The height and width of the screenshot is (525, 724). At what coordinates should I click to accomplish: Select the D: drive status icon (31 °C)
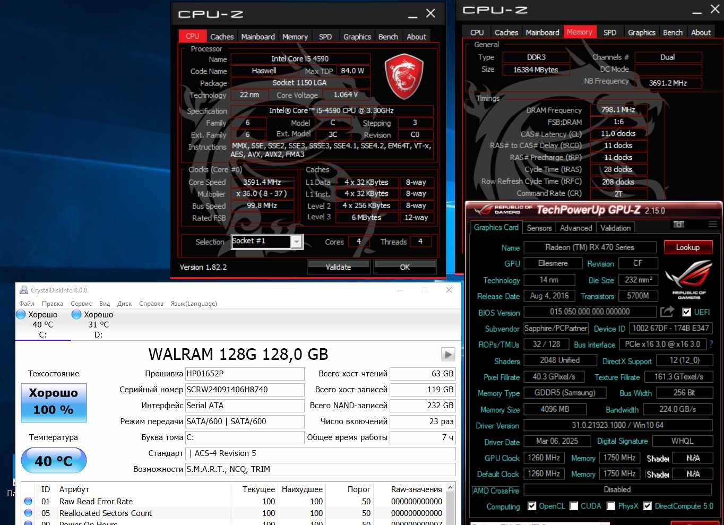(x=76, y=314)
